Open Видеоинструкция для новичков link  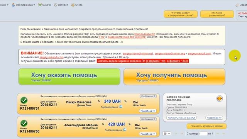127,37
